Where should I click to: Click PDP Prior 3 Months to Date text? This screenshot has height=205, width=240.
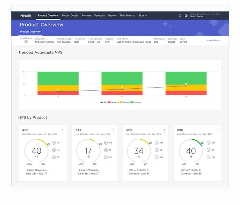tap(191, 172)
